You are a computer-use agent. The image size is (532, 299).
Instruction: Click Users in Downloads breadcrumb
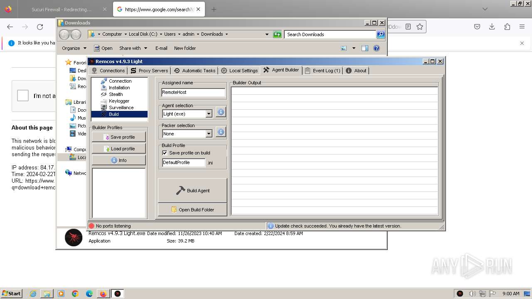tap(170, 34)
